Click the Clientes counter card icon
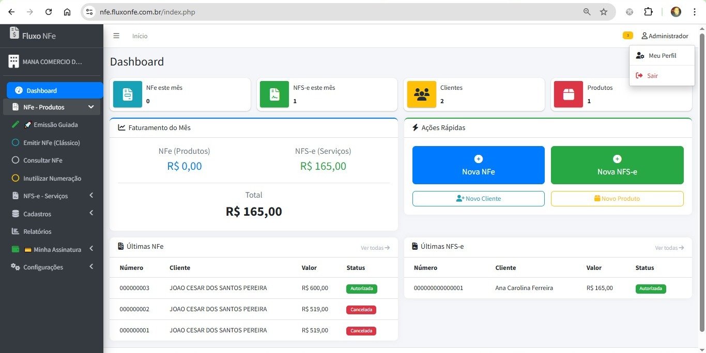The image size is (706, 353). (421, 94)
